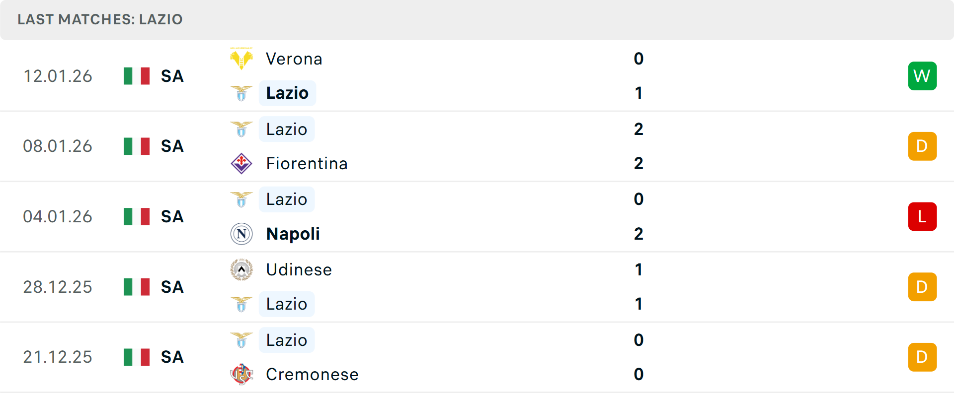954x393 pixels.
Task: Click the Last Matches: Lazio header
Action: [x=100, y=19]
